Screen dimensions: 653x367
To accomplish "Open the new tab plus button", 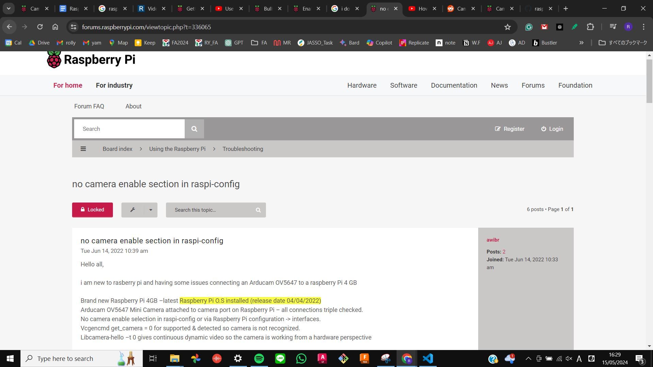I will [566, 8].
